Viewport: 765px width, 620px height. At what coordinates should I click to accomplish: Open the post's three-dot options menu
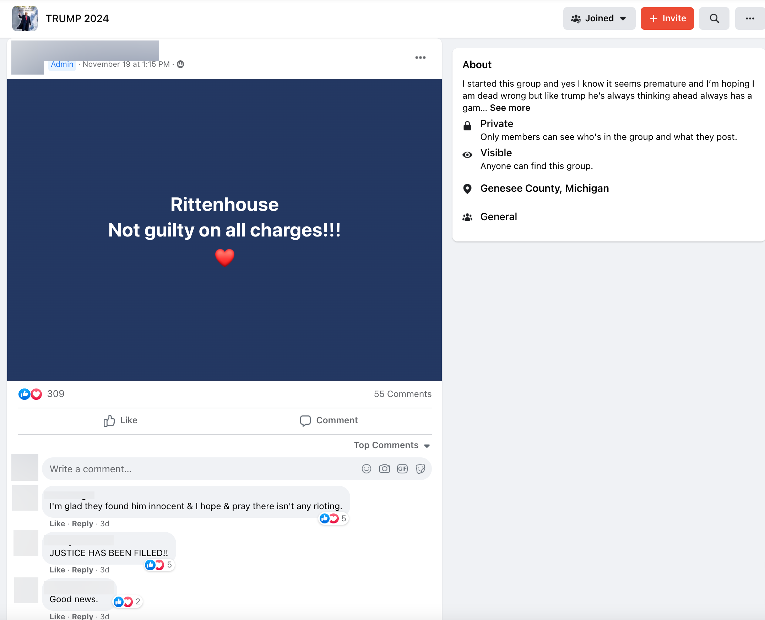[421, 57]
